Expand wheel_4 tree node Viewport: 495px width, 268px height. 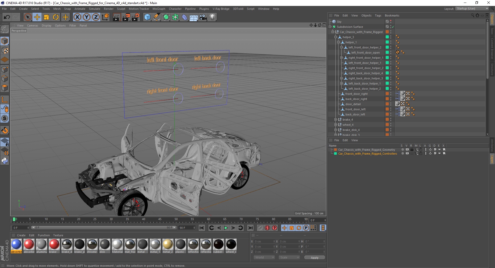336,125
